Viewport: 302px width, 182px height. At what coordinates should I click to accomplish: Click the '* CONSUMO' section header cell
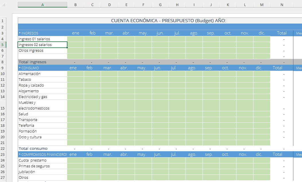pos(42,68)
